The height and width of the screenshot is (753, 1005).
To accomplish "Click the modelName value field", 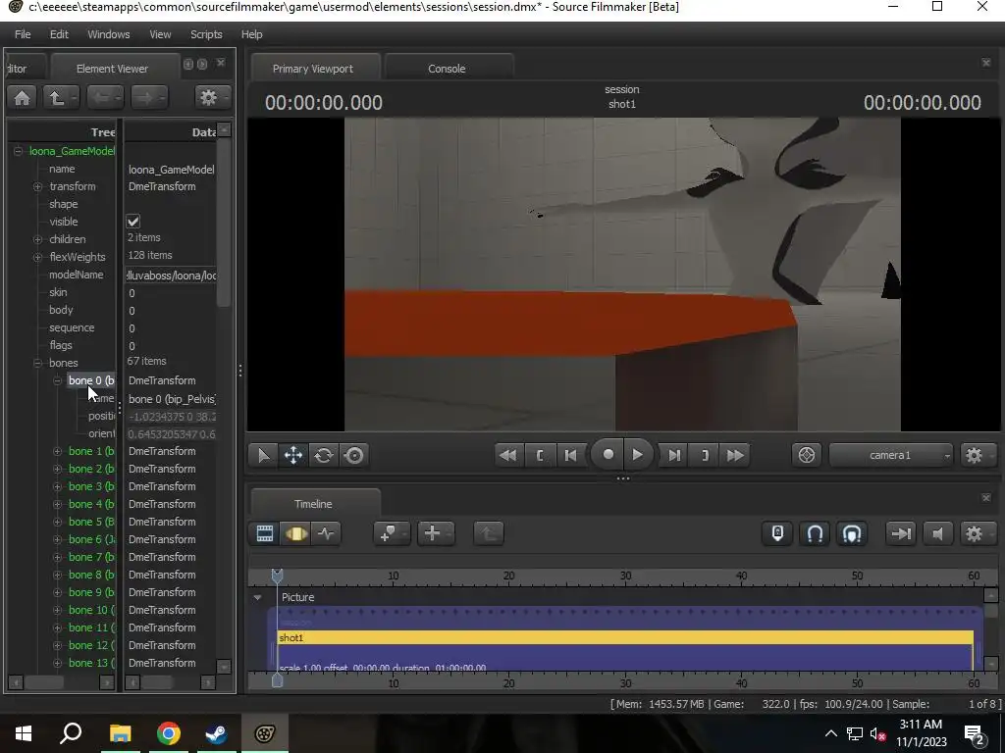I will click(171, 276).
